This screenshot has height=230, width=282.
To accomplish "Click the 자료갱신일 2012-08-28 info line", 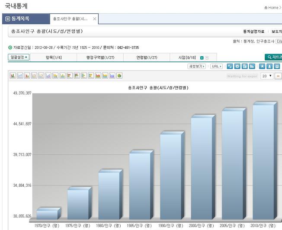I will coord(76,48).
